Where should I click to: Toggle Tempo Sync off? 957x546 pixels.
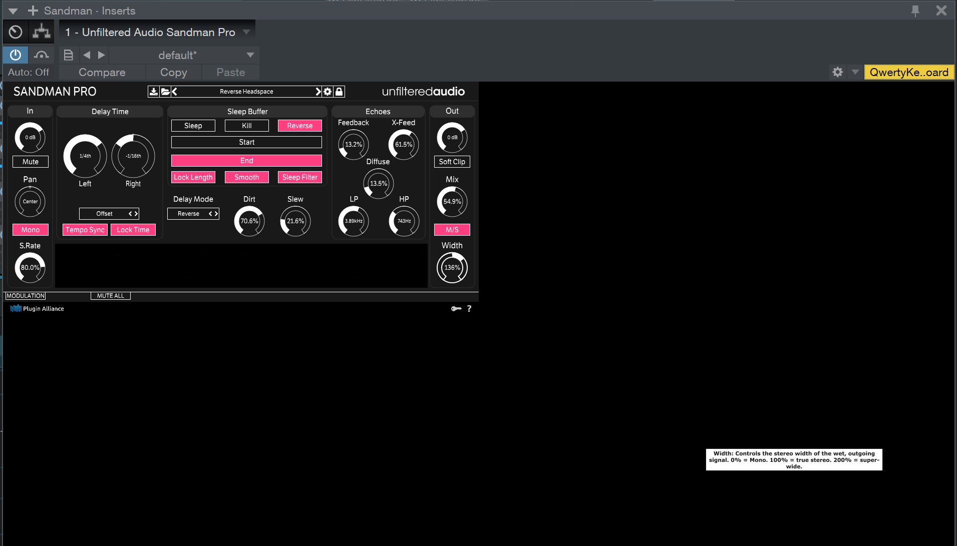pos(85,230)
